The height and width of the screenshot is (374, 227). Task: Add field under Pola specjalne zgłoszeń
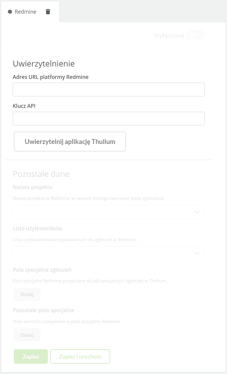27,294
